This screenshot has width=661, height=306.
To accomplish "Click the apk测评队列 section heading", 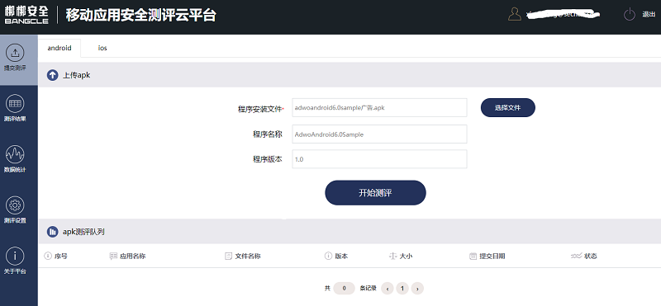I will (x=83, y=232).
